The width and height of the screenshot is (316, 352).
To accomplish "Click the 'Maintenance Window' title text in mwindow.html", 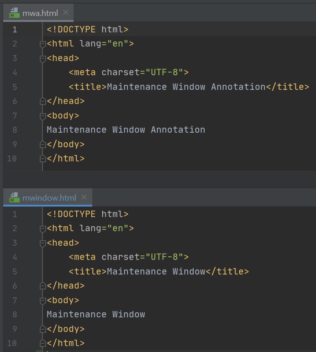I will (x=156, y=272).
